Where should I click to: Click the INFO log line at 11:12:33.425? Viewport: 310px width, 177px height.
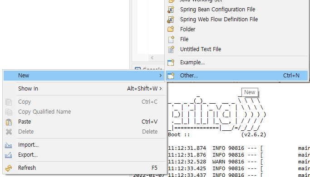tap(239, 168)
